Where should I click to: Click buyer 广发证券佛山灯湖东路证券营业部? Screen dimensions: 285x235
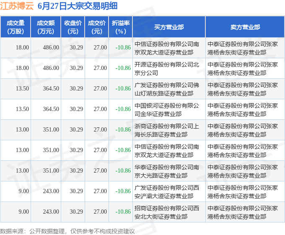point(167,89)
